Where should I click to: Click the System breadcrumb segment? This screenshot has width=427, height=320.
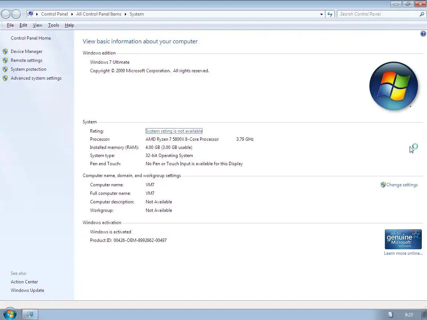137,14
